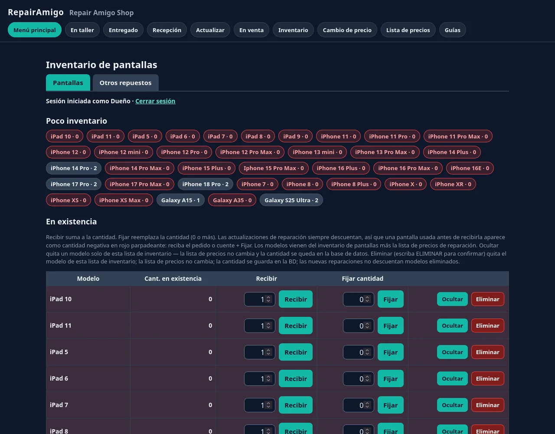
Task: Click Recibir button for iPad 7
Action: [296, 405]
